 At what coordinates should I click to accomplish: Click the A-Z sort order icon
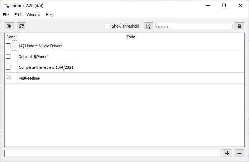click(148, 26)
